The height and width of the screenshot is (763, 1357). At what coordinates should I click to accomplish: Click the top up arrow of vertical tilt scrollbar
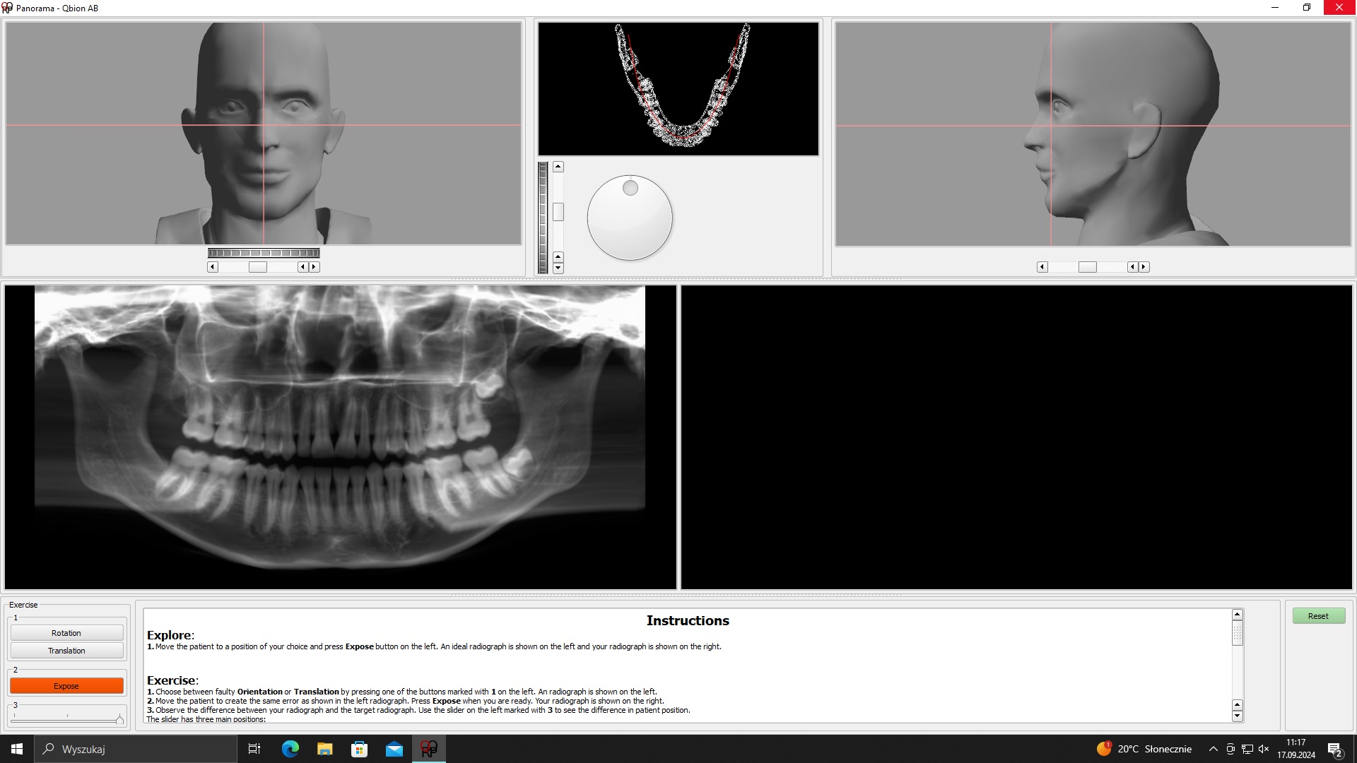click(x=558, y=167)
